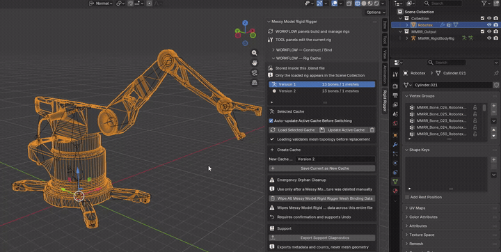Select Version 2 in cache list
This screenshot has width=501, height=252.
pos(322,91)
